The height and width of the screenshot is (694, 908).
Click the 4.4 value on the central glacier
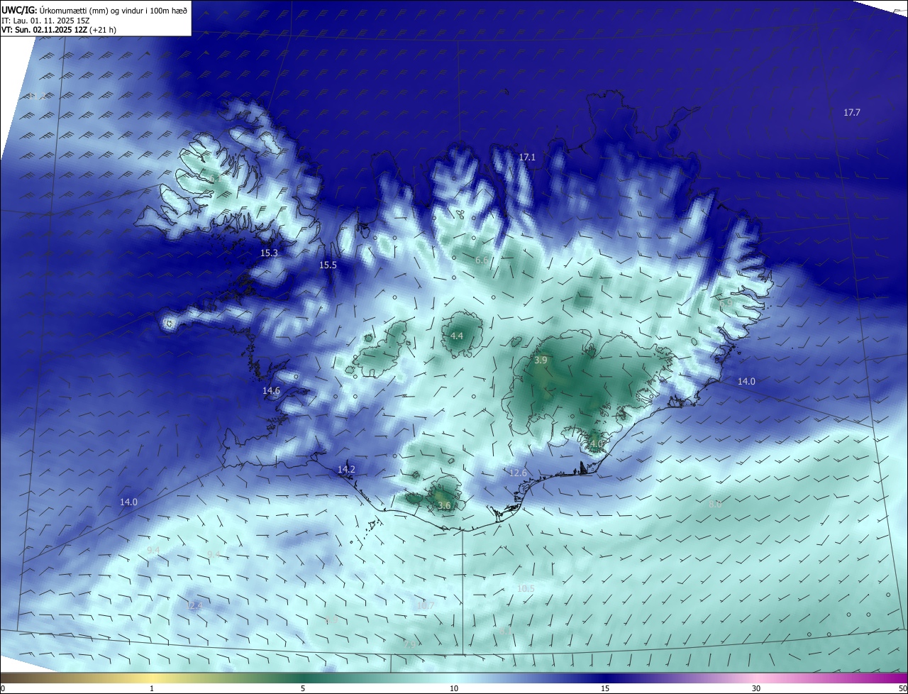(x=457, y=336)
